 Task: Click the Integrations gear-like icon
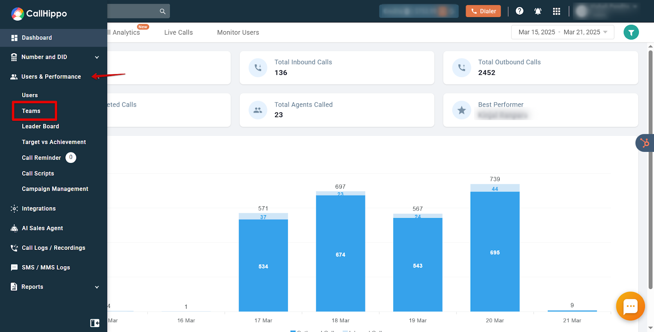pos(14,209)
